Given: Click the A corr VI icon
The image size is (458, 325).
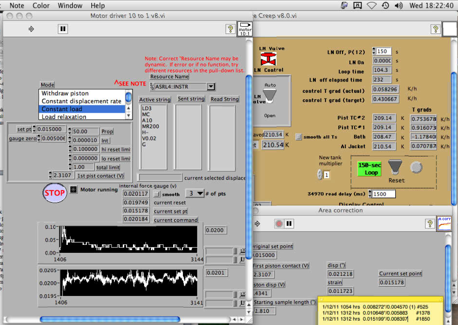Looking at the screenshot, I should (x=444, y=222).
